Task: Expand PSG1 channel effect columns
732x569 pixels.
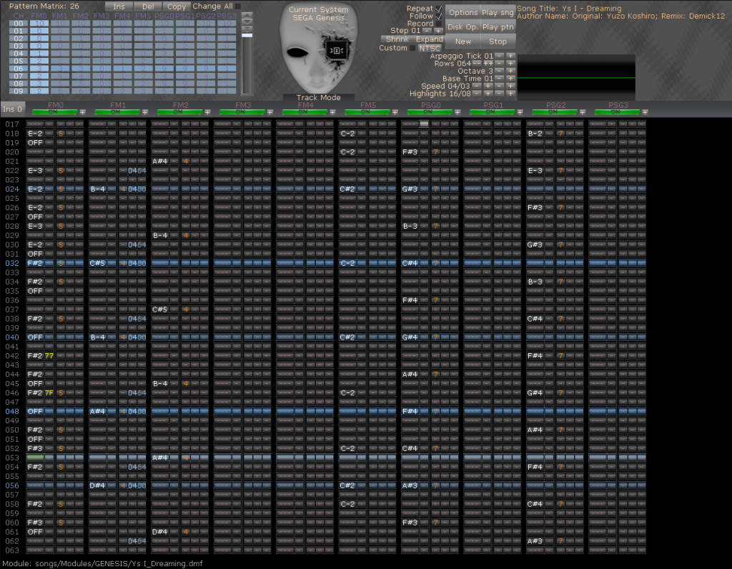Action: (x=520, y=112)
